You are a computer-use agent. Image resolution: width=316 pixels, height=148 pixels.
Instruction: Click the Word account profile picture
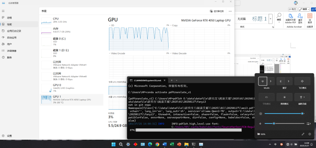pyautogui.click(x=296, y=3)
